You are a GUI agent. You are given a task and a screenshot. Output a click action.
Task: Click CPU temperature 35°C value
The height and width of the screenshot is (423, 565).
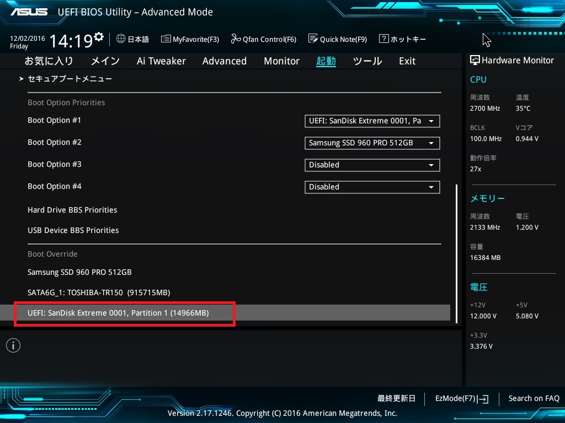[x=523, y=109]
